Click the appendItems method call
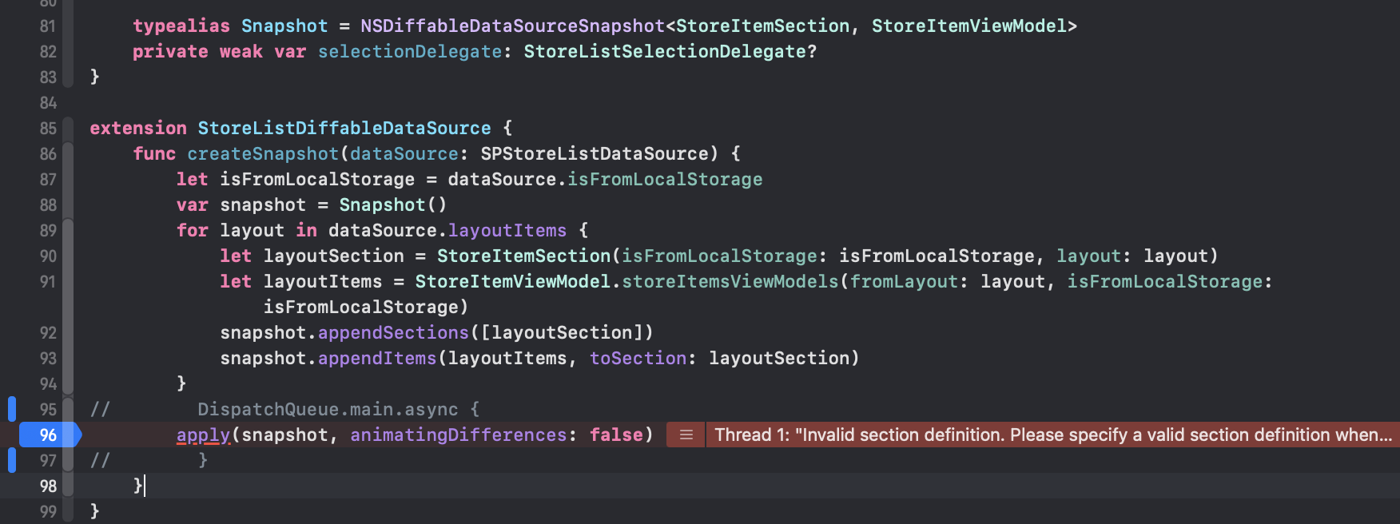Screen dimensions: 1400x524 (x=377, y=358)
